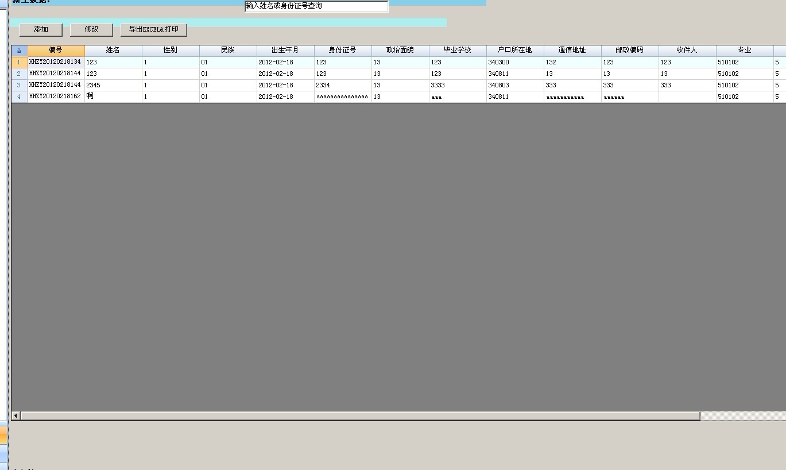Select the 通信地址 cell aaaaaaaaaaa in row 4

pos(572,97)
